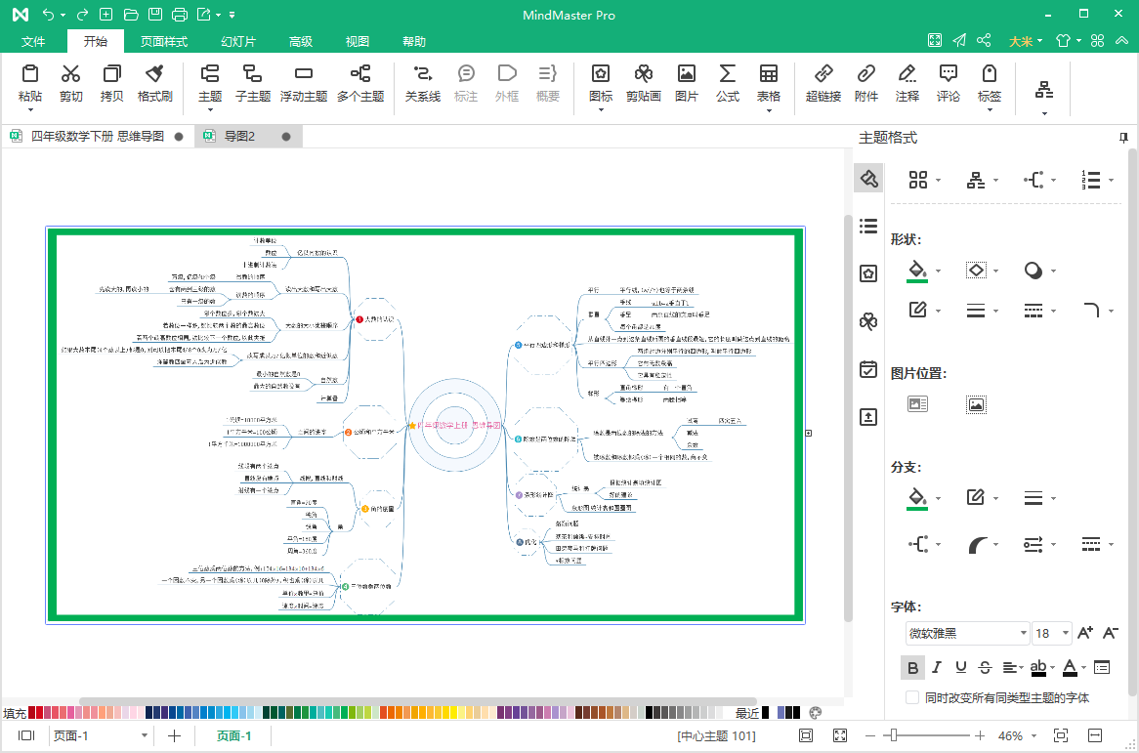1139x753 pixels.
Task: Select the central topic node on the mind map
Action: tap(455, 425)
